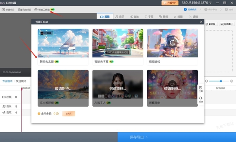236x142 pixels.
Task: Expand the 360U3156414876 account dropdown
Action: click(x=210, y=3)
